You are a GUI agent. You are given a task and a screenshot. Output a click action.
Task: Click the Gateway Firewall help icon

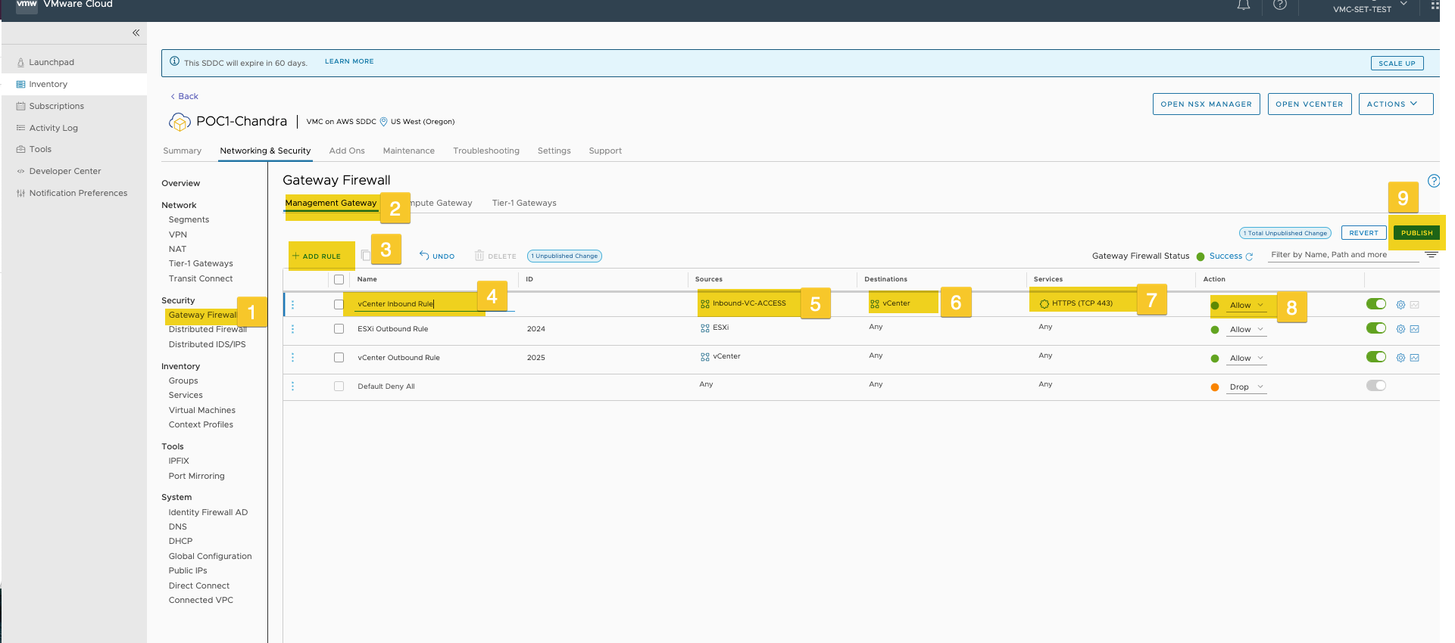pyautogui.click(x=1434, y=181)
